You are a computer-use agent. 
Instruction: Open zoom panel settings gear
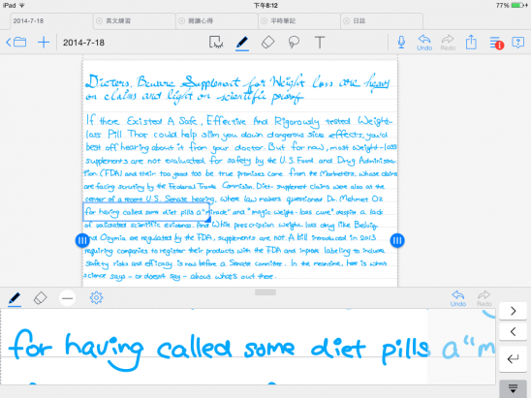96,298
